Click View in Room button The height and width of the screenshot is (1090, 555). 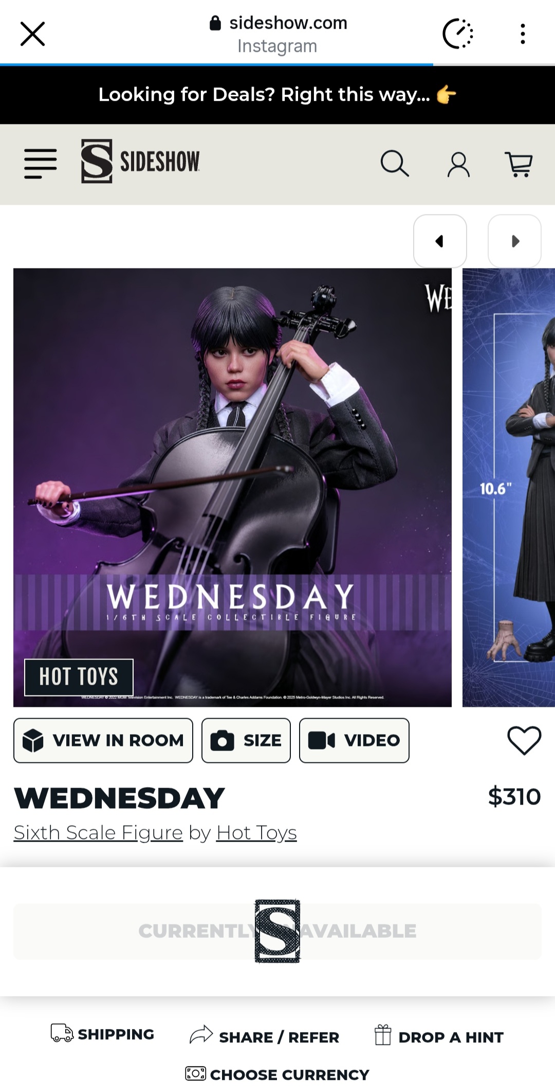coord(103,740)
